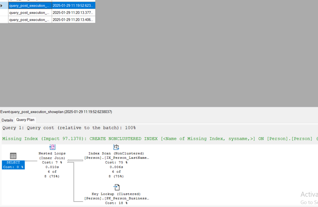Click the Event query_post_execution_showplan title text

click(56, 112)
